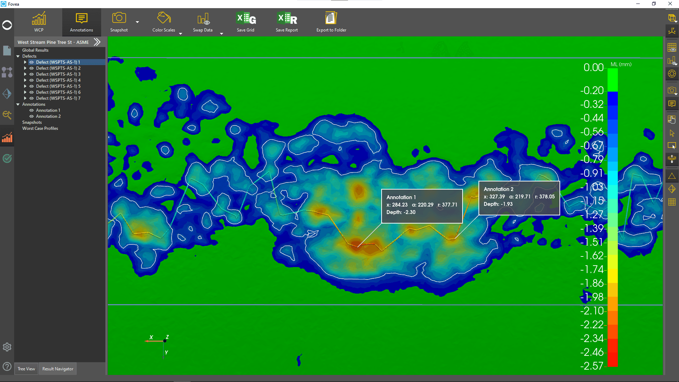Expand Defect (WSPTS-AS-1) 4 node

point(25,80)
